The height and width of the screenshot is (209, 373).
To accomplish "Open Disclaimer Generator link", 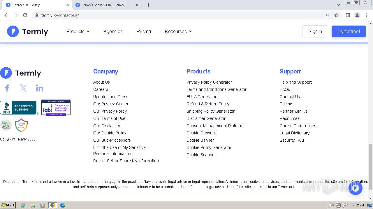I will (x=206, y=118).
